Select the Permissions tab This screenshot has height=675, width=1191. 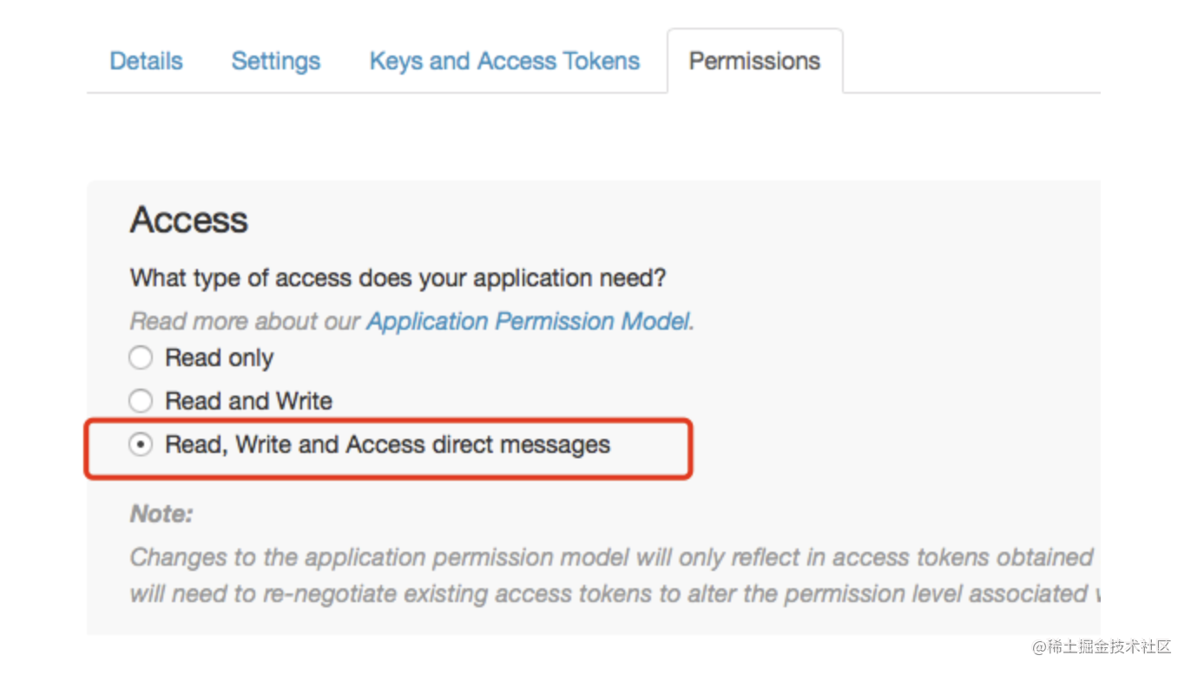pos(754,62)
